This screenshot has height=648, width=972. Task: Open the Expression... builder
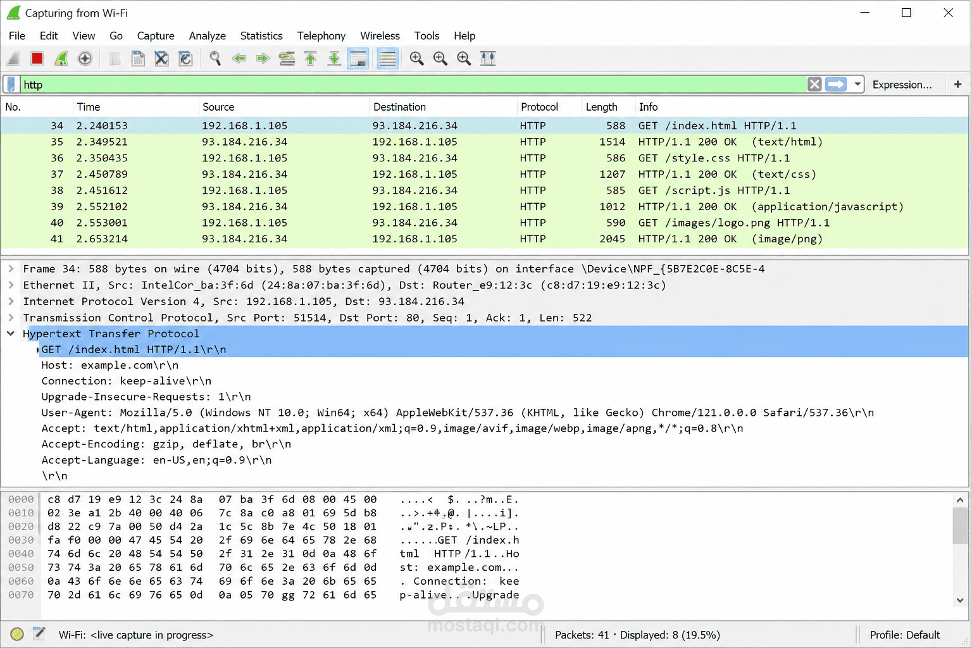click(x=902, y=85)
